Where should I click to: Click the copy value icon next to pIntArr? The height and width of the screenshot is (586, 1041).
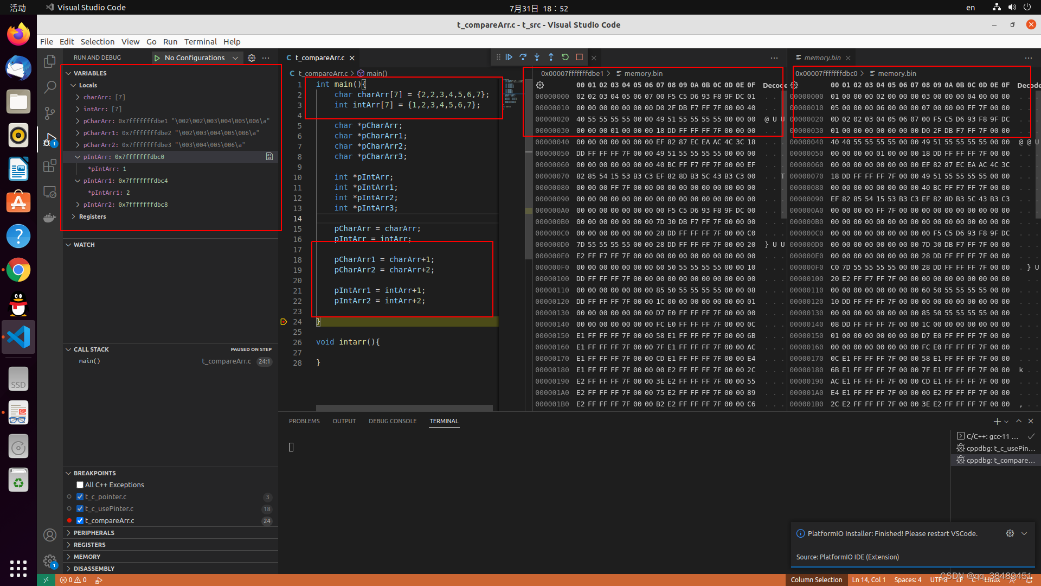(x=269, y=157)
